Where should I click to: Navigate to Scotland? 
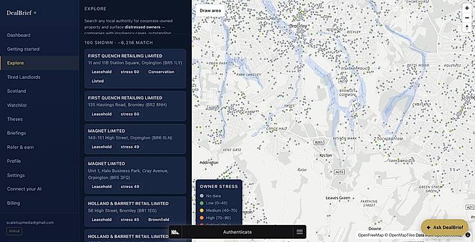coord(16,91)
